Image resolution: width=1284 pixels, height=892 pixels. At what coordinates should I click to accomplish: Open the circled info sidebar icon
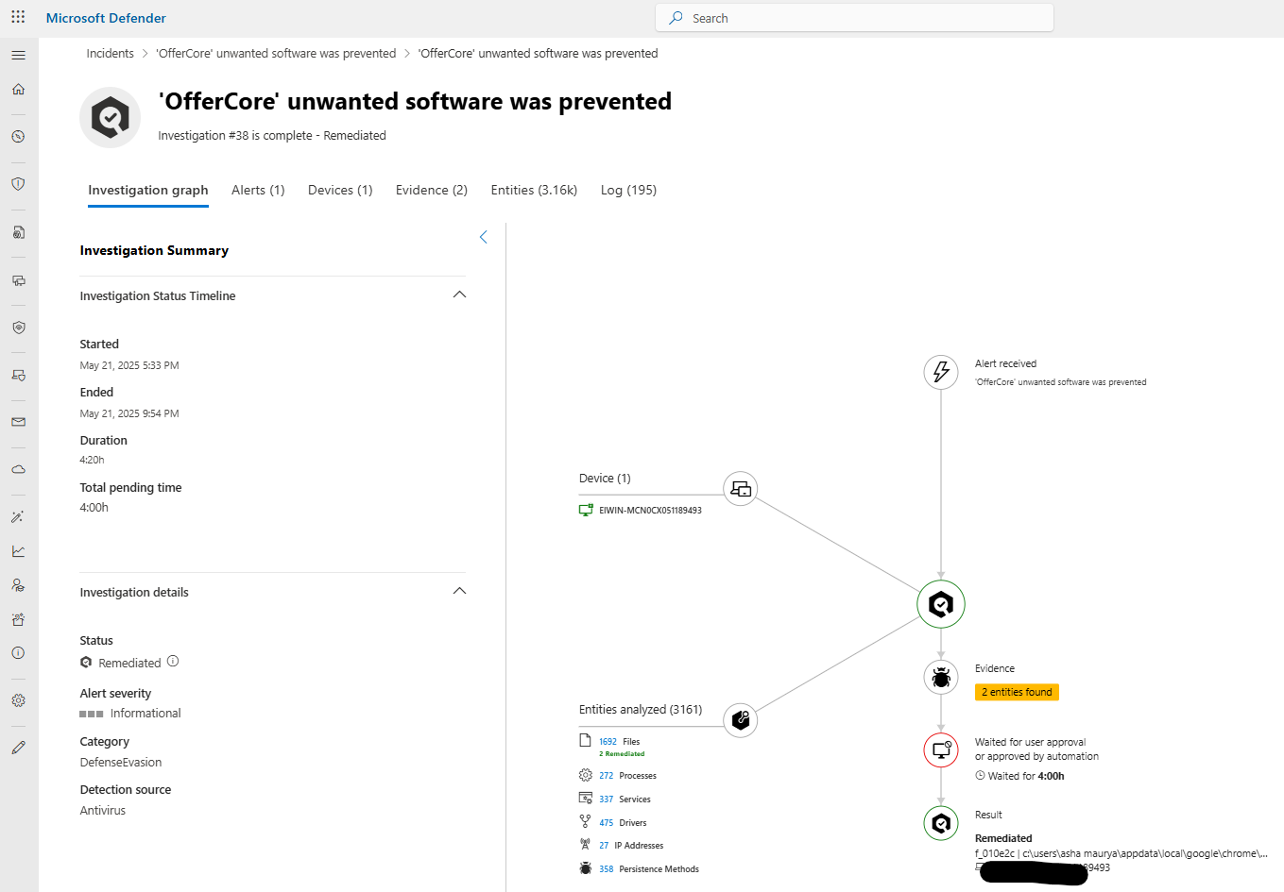pos(18,653)
